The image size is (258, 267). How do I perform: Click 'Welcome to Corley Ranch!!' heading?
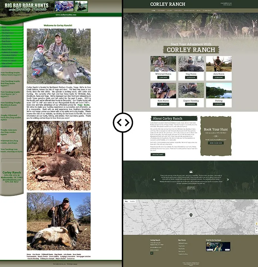coord(58,25)
